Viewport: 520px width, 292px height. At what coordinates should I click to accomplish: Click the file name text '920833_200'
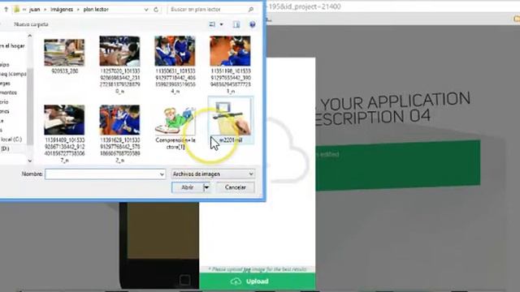pos(65,71)
